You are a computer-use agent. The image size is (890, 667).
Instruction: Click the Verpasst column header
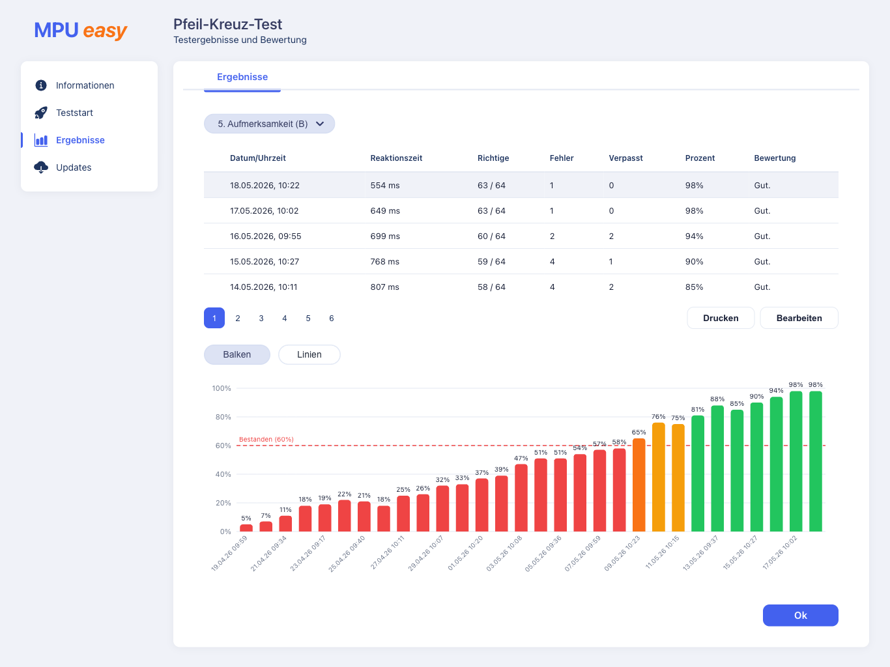tap(626, 158)
